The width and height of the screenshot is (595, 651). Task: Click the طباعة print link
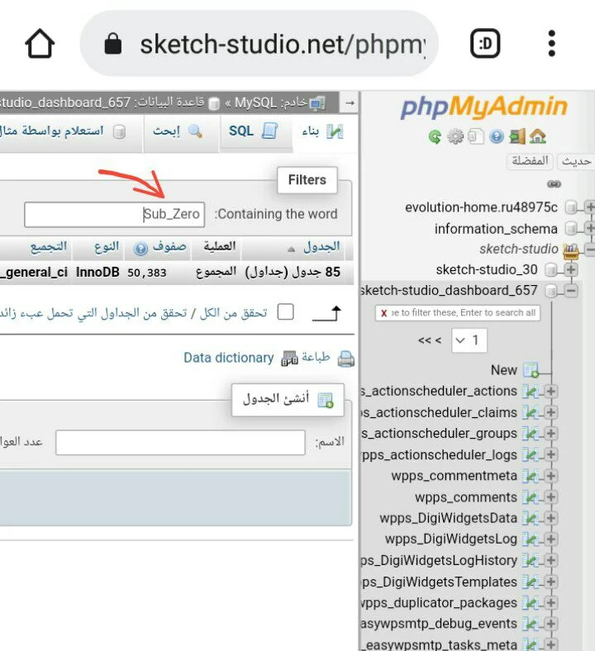coord(316,357)
